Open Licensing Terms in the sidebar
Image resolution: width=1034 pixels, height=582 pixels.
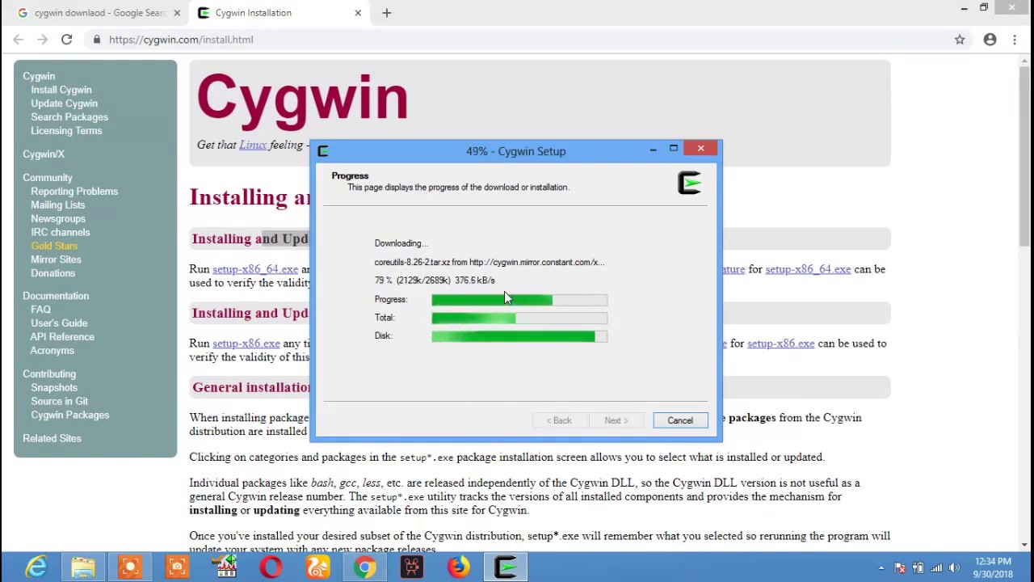[x=66, y=131]
